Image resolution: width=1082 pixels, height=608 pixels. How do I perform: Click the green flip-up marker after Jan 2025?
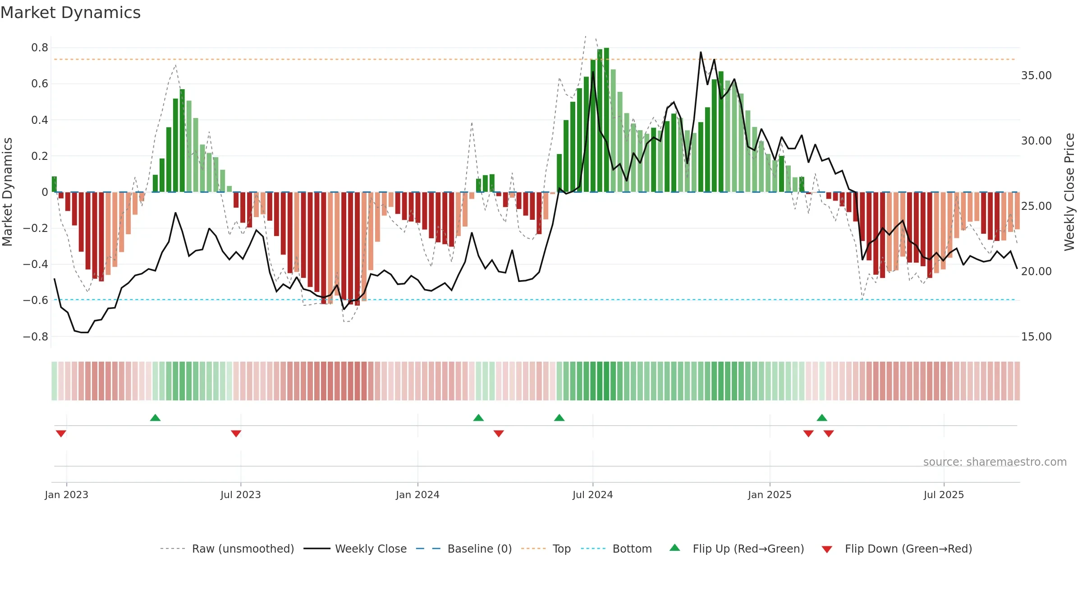click(x=822, y=417)
